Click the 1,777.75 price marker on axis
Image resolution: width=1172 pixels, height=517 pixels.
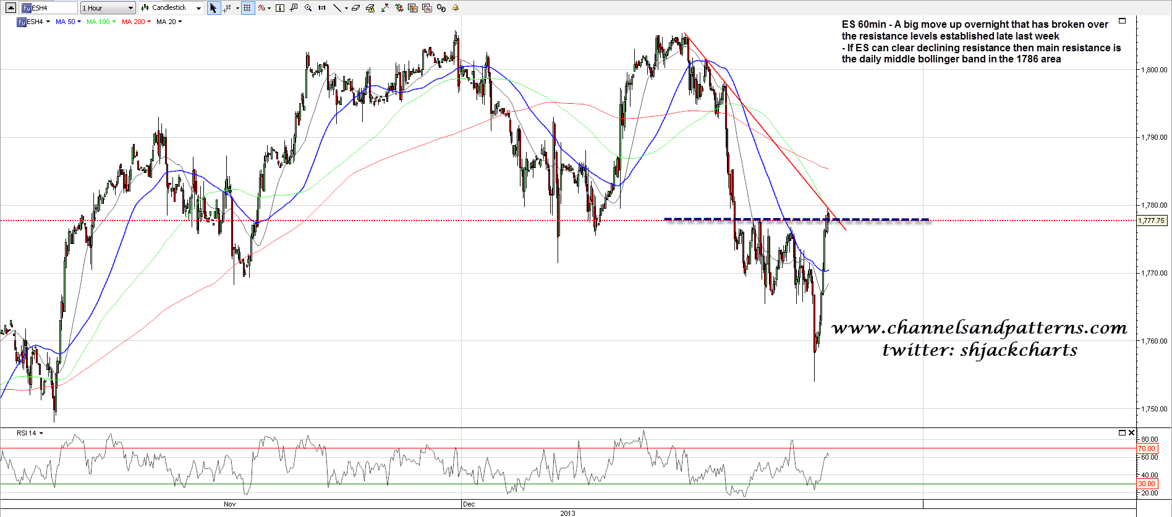point(1152,221)
